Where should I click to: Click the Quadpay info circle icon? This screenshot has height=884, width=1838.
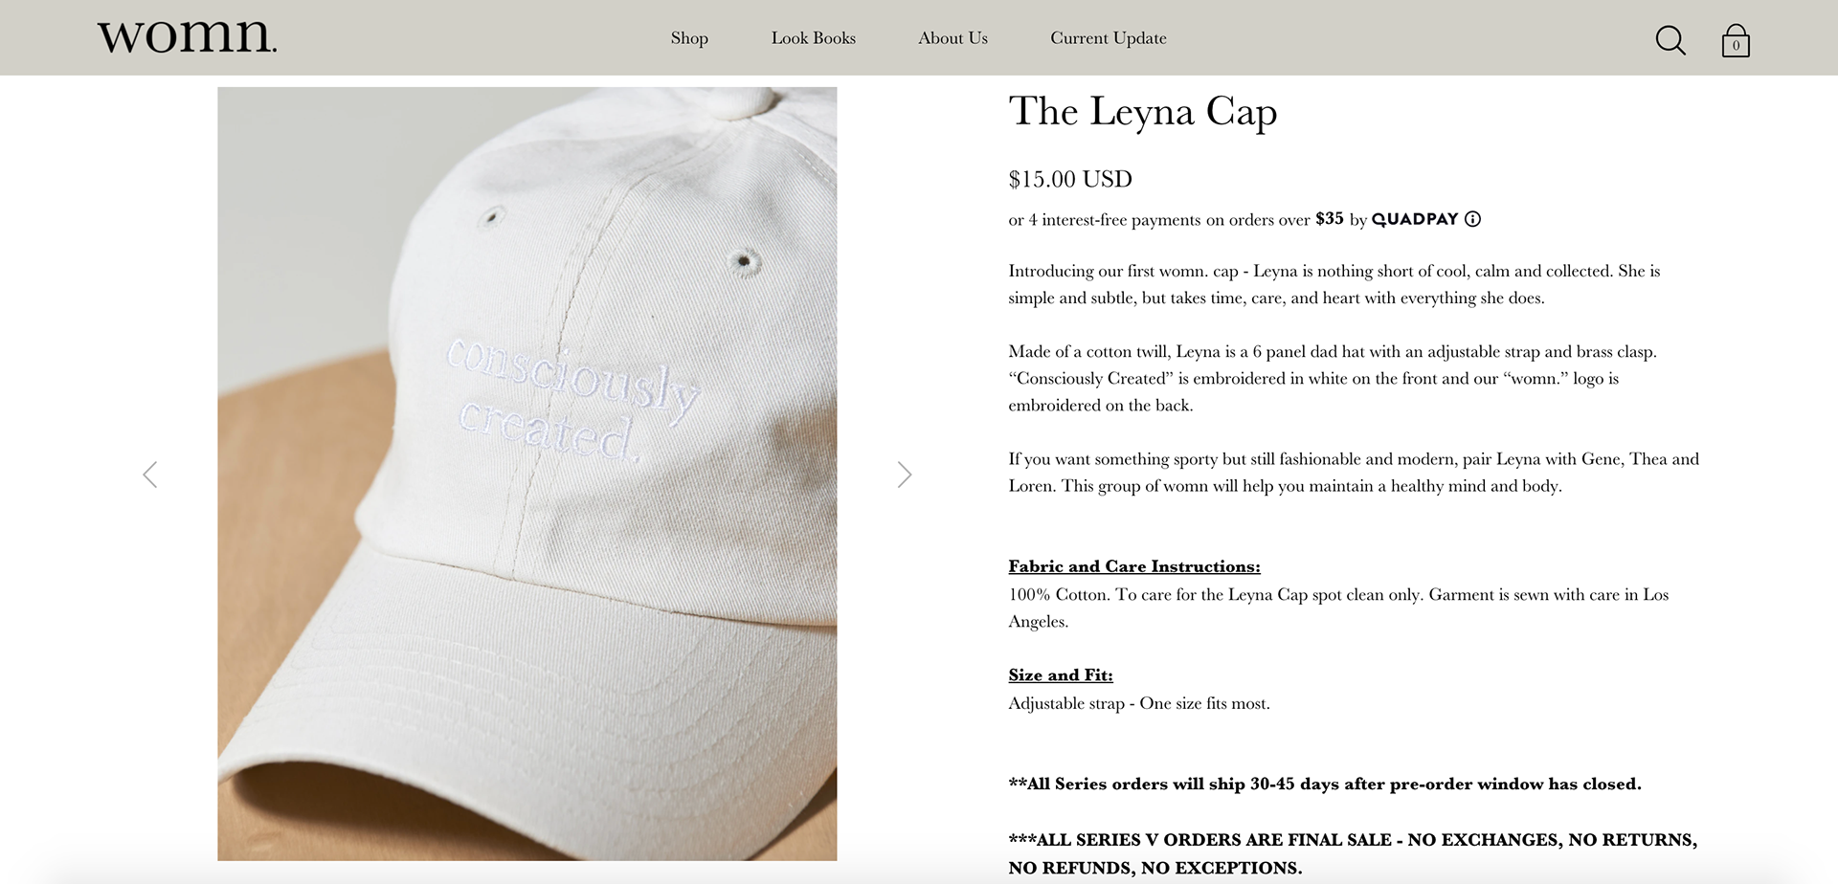pos(1472,219)
